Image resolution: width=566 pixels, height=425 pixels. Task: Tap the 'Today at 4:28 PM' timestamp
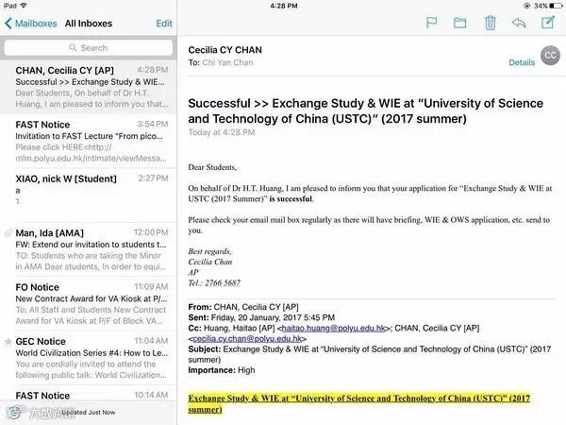222,132
